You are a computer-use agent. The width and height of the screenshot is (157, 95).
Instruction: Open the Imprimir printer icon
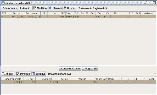[x=3, y=8]
